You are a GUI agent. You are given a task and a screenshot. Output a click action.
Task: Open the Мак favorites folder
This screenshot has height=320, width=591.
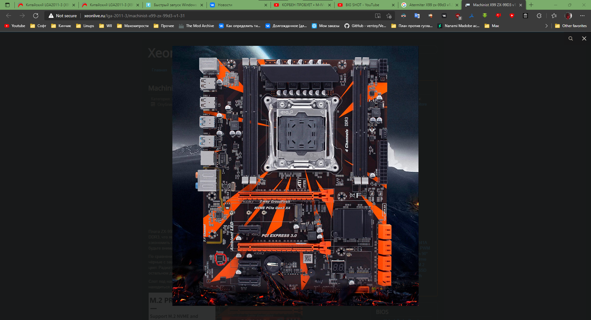click(x=492, y=26)
